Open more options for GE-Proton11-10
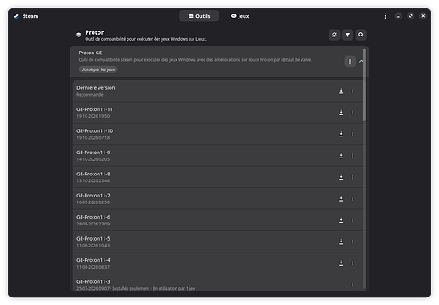 [352, 134]
